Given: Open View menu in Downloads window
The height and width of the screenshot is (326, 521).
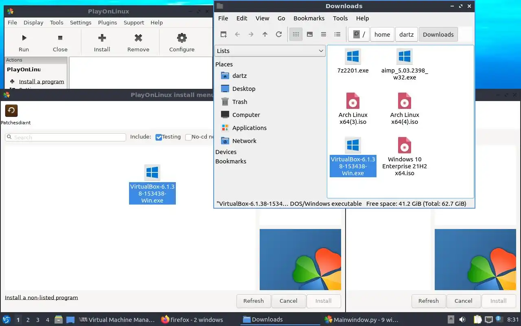Looking at the screenshot, I should click(263, 18).
